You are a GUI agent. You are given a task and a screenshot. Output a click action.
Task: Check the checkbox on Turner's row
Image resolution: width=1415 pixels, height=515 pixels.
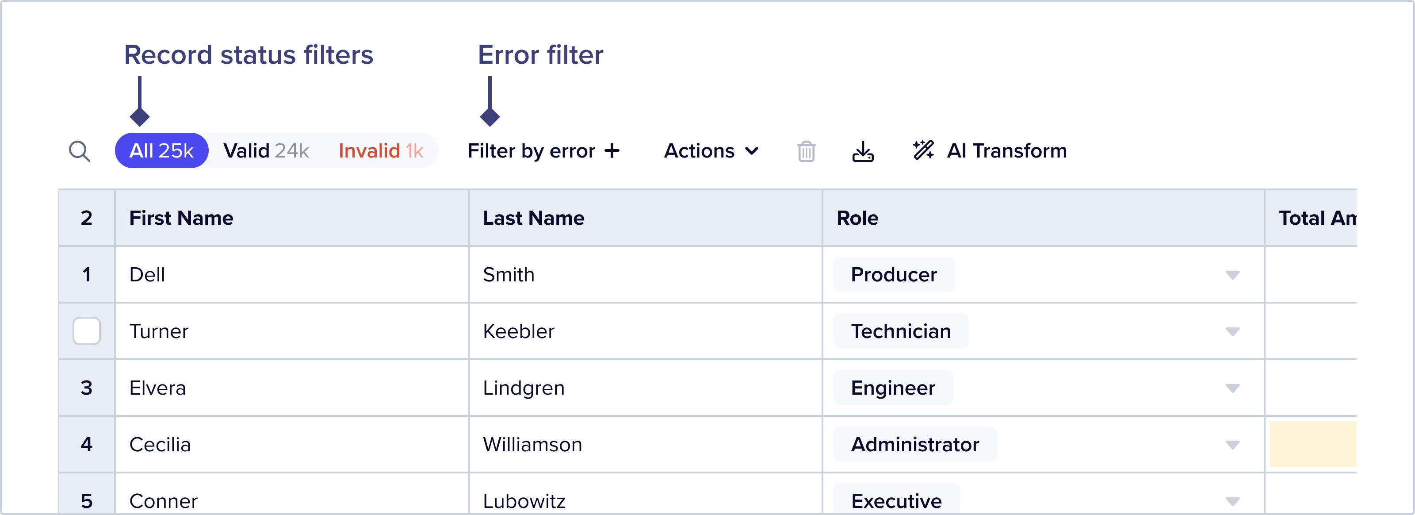pos(86,331)
